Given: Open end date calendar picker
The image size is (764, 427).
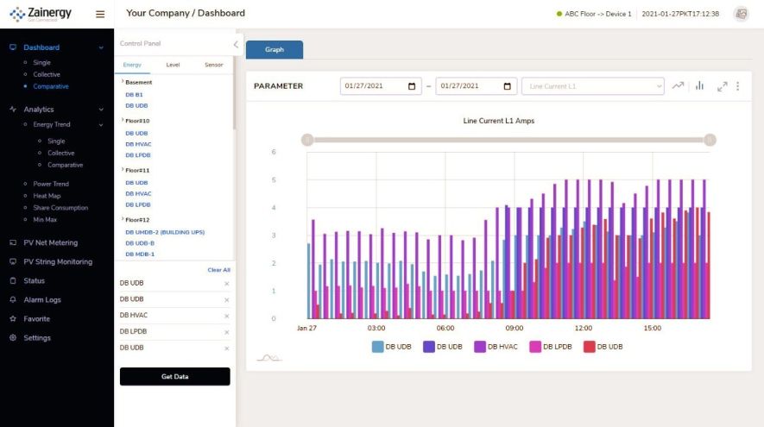Looking at the screenshot, I should pos(507,86).
